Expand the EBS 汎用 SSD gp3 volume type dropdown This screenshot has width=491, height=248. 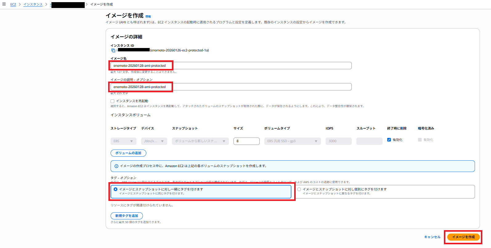click(x=292, y=141)
